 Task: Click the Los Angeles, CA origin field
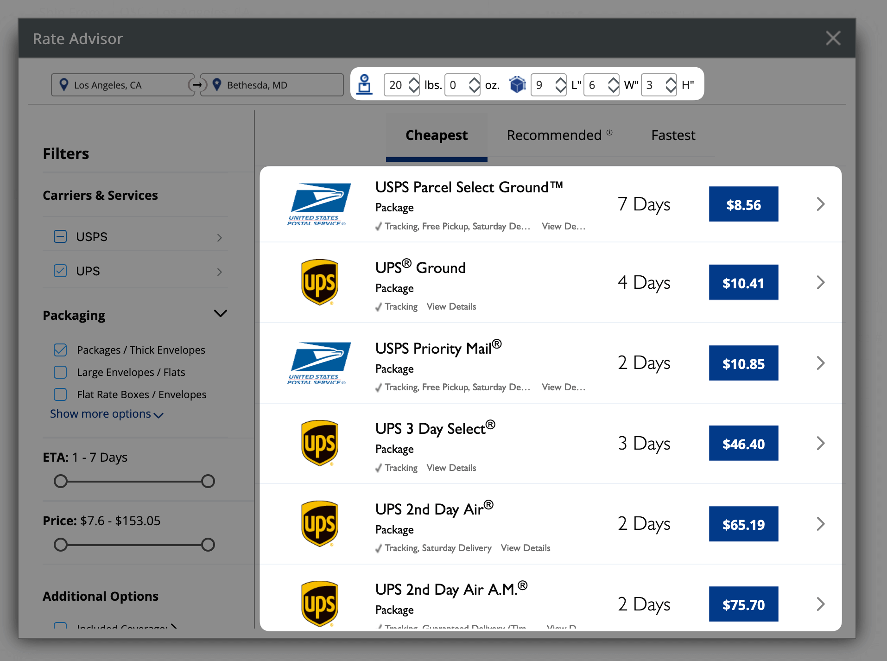coord(123,85)
